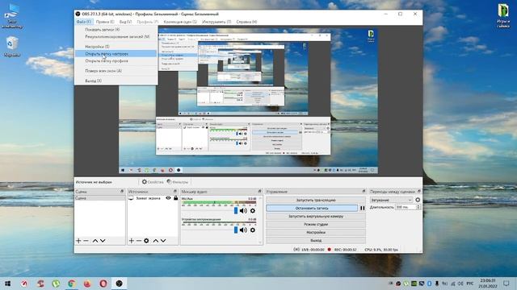Open the Chrome browser from the taskbar
The image size is (517, 290).
pyautogui.click(x=72, y=284)
